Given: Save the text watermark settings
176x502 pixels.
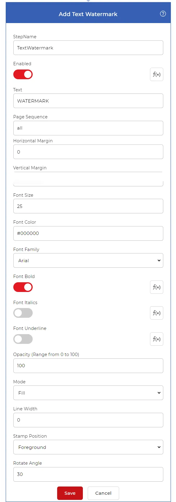Looking at the screenshot, I should click(70, 493).
